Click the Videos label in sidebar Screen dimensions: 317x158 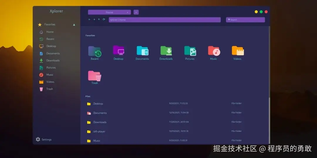[x=50, y=82]
